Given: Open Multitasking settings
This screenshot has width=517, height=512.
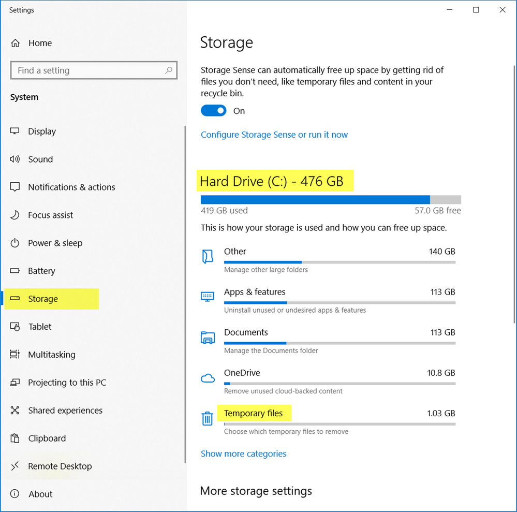Looking at the screenshot, I should click(x=52, y=355).
